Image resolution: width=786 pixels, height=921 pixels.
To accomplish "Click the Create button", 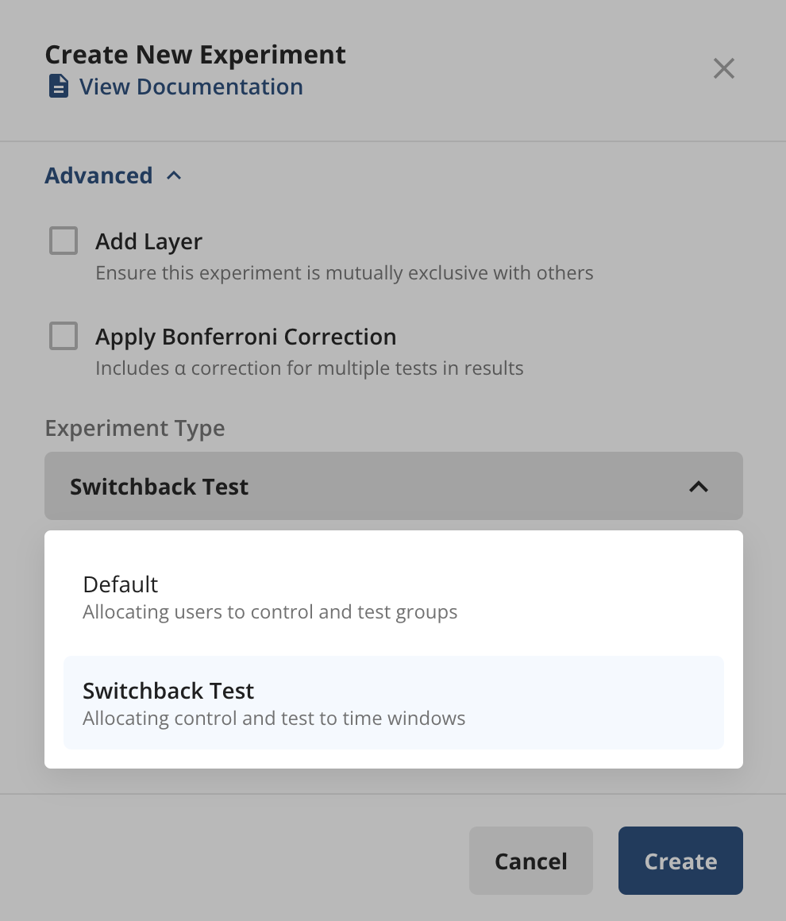I will tap(680, 861).
